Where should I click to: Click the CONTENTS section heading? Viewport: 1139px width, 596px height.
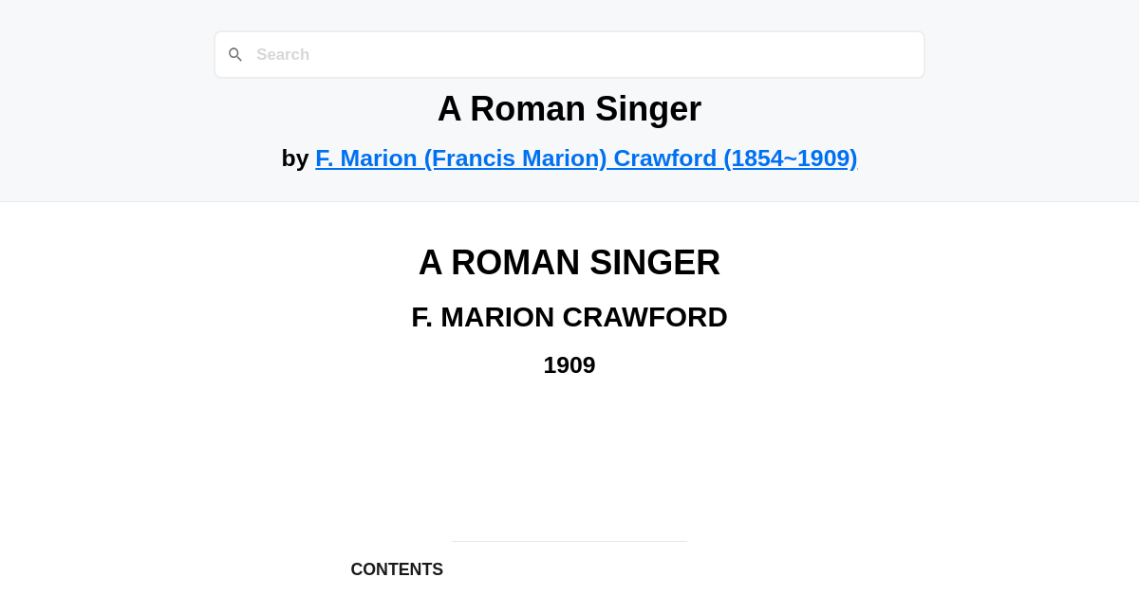pyautogui.click(x=397, y=569)
